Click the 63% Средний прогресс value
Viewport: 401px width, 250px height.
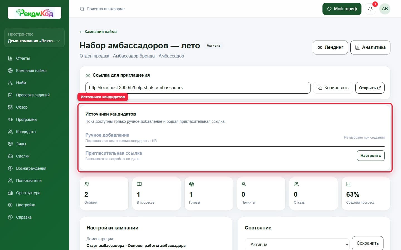(353, 194)
